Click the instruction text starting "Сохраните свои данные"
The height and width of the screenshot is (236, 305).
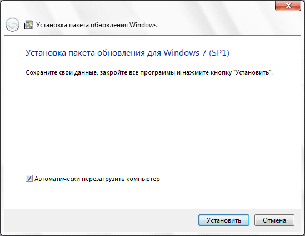(149, 72)
